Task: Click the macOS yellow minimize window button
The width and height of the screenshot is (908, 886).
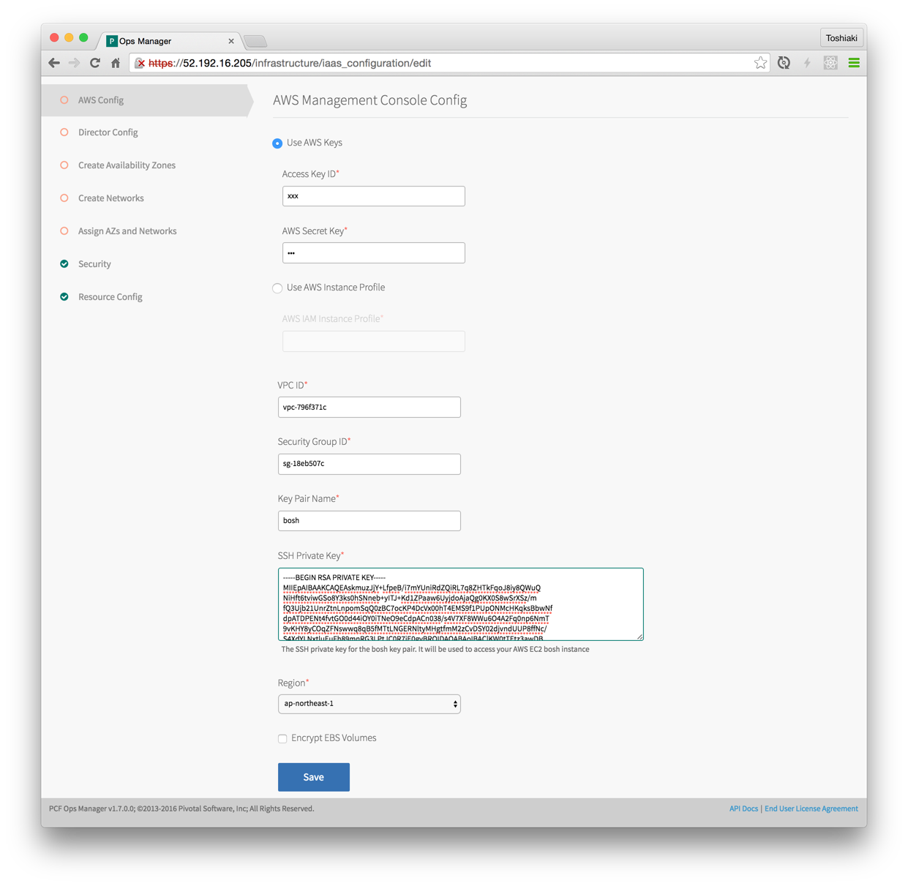Action: tap(69, 37)
